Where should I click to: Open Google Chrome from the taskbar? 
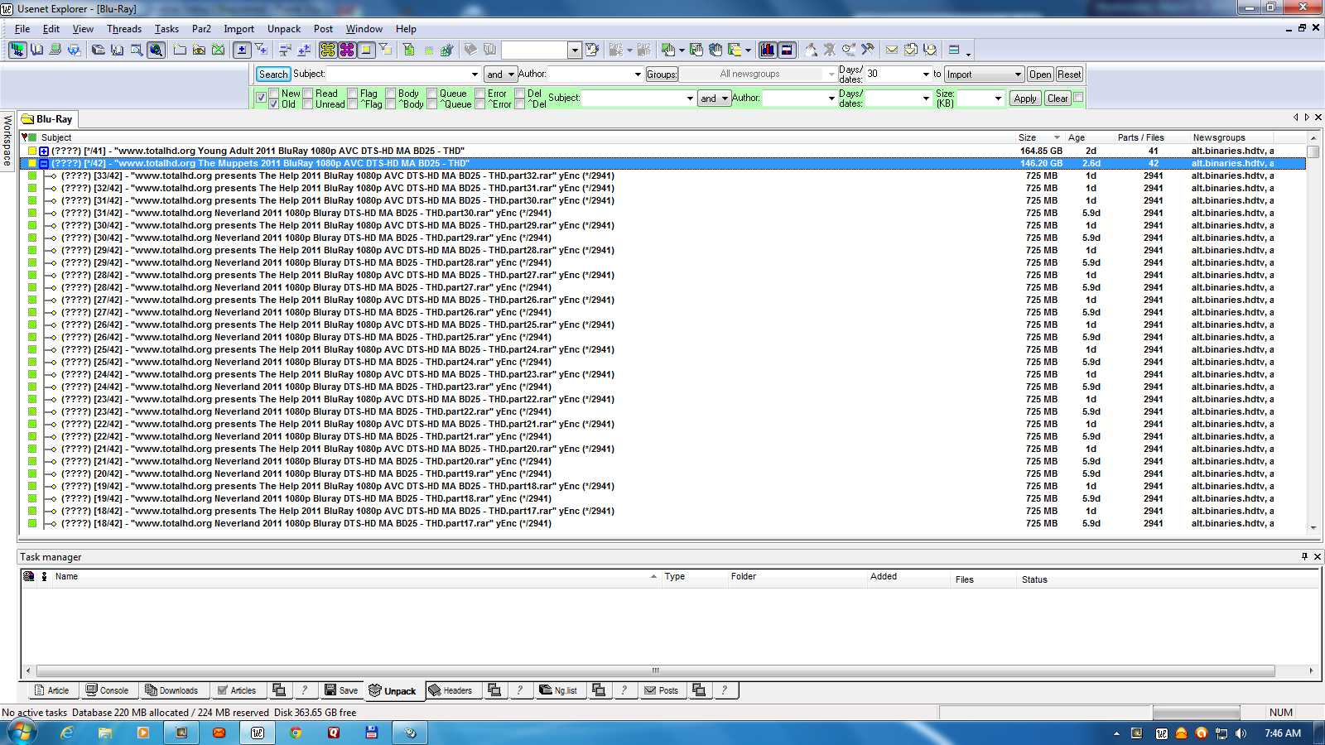(x=296, y=733)
